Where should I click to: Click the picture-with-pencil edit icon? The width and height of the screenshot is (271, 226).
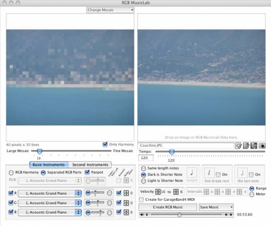tap(246, 146)
